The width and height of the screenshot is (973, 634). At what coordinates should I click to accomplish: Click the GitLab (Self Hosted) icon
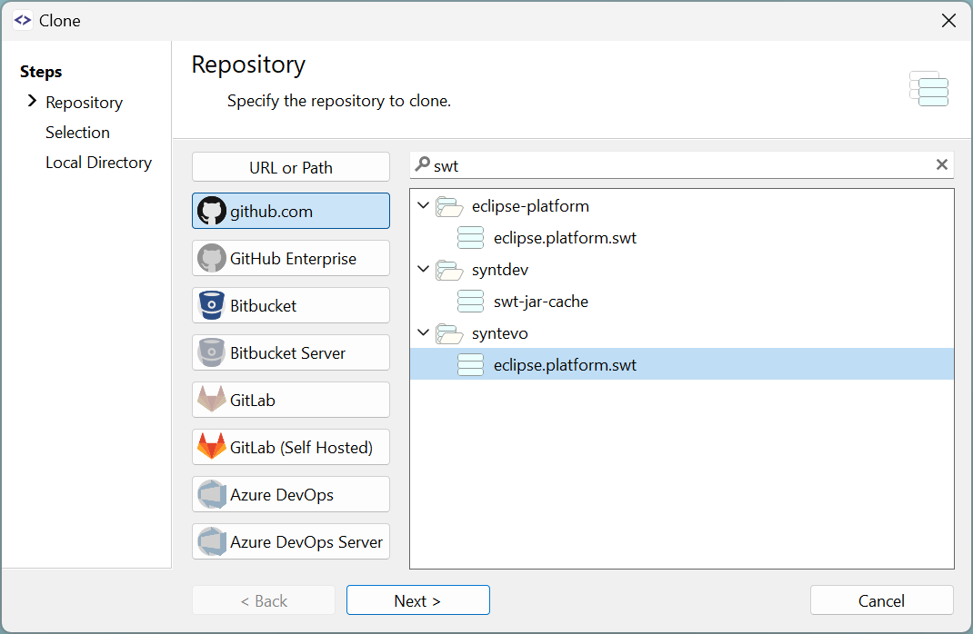click(x=210, y=447)
